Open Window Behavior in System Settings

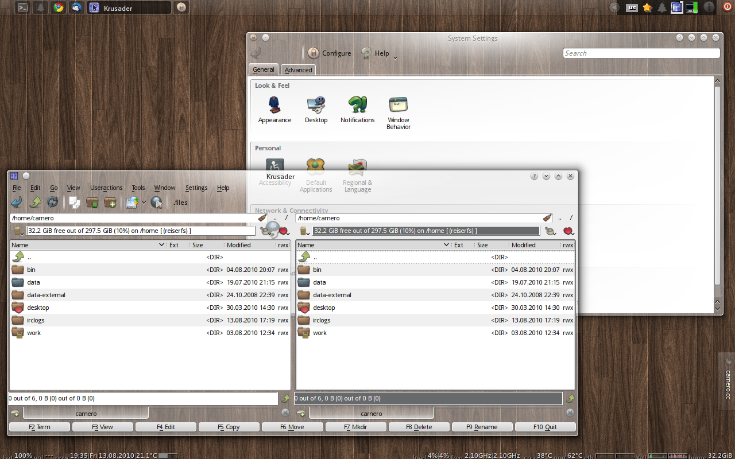click(x=399, y=113)
